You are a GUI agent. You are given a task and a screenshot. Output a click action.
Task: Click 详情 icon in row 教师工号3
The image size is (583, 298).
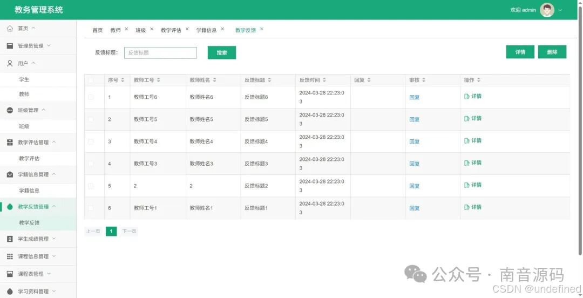[466, 163]
